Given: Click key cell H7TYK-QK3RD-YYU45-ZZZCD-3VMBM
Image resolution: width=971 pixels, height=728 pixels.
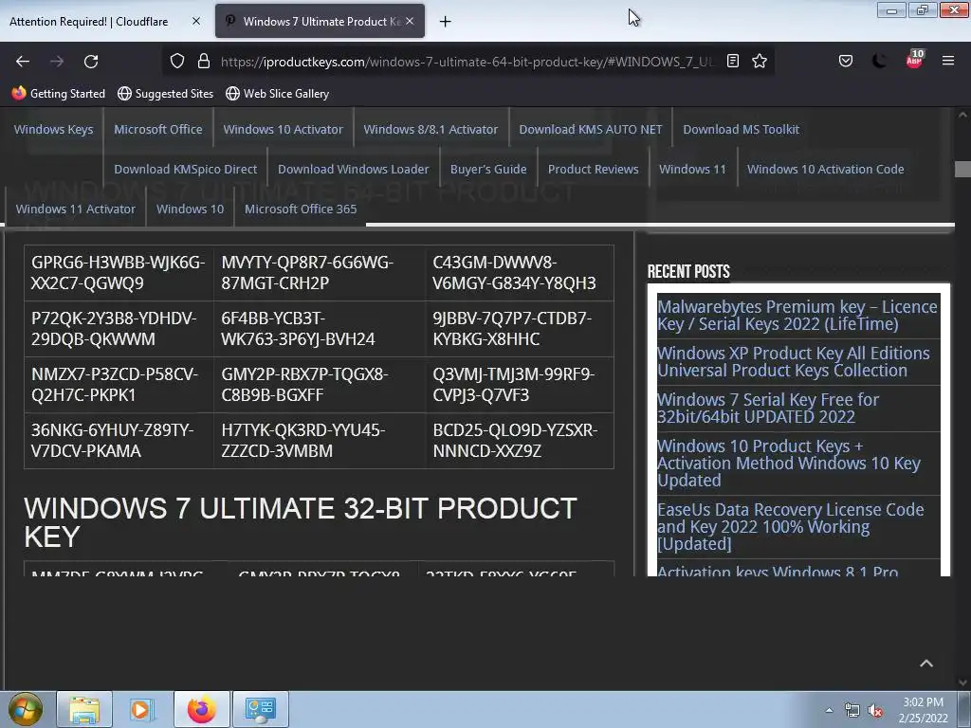Looking at the screenshot, I should point(320,440).
